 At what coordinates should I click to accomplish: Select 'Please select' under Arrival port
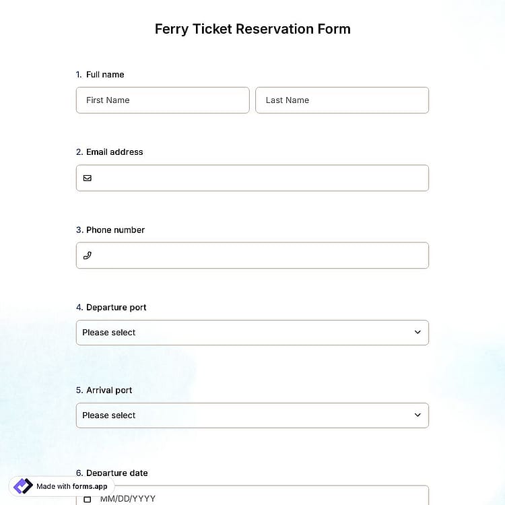(x=109, y=415)
